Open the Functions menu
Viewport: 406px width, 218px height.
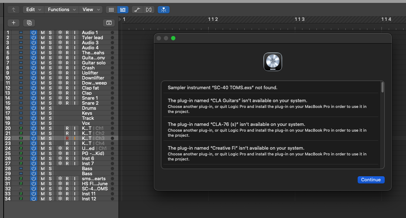click(x=62, y=10)
